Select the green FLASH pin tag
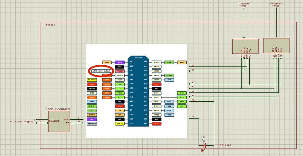 (169, 75)
